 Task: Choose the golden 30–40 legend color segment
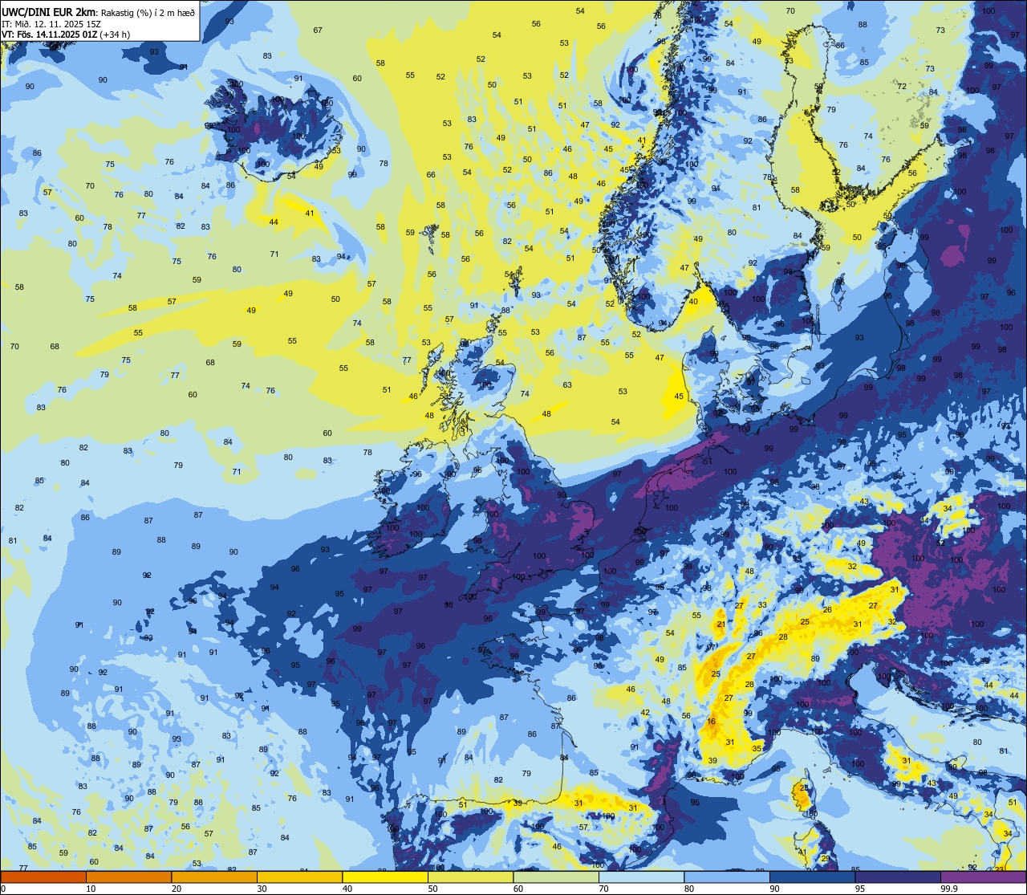[299, 877]
